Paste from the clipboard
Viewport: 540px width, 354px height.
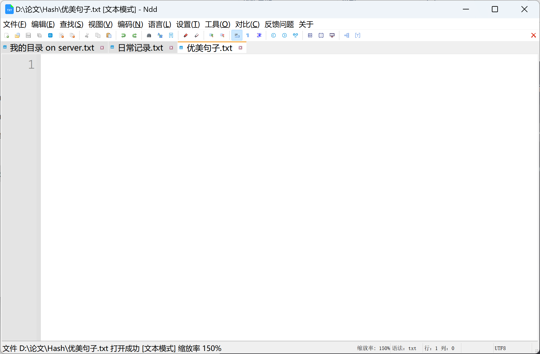pos(109,35)
